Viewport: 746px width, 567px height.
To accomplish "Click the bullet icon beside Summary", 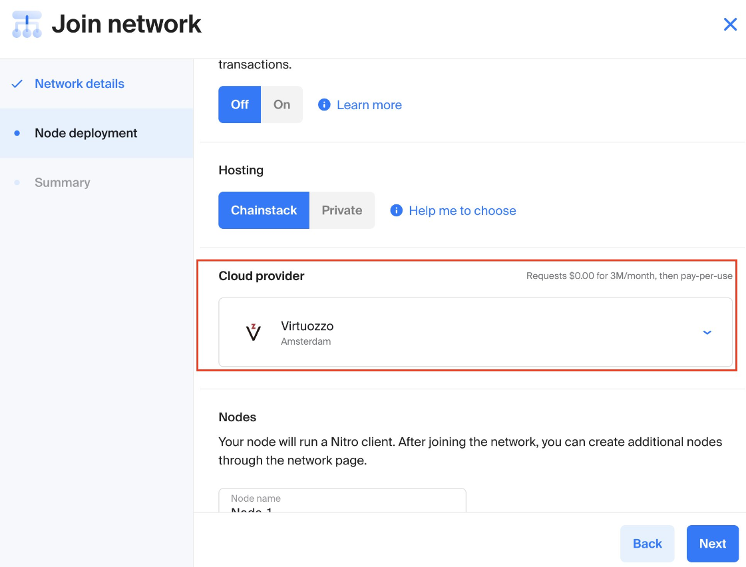I will [17, 182].
